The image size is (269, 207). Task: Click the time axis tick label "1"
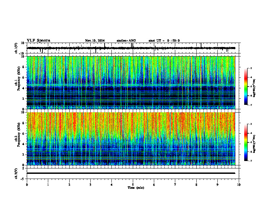(x=48, y=185)
